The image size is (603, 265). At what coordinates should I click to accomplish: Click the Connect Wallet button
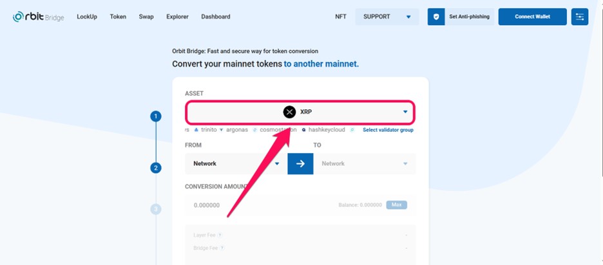[532, 17]
